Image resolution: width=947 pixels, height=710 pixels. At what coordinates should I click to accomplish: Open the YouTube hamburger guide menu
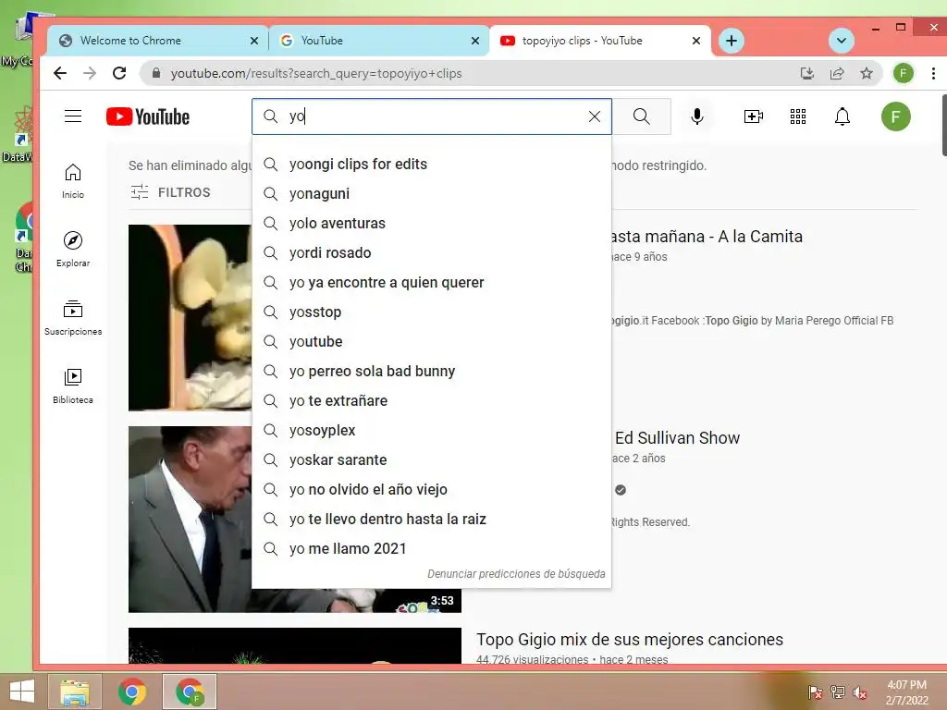[73, 116]
